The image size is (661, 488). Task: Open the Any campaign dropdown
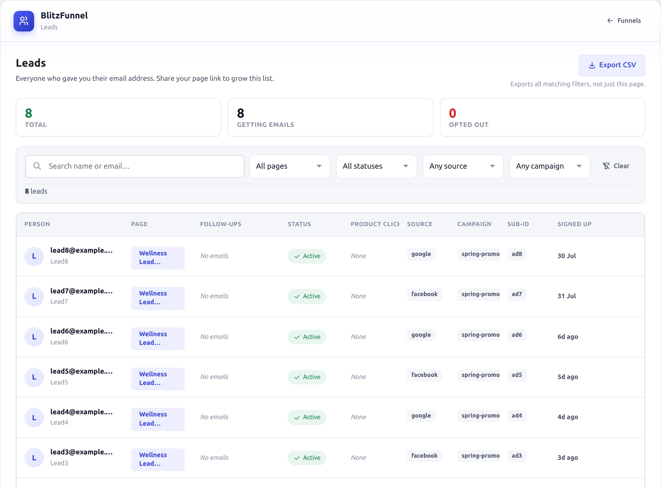pyautogui.click(x=550, y=166)
